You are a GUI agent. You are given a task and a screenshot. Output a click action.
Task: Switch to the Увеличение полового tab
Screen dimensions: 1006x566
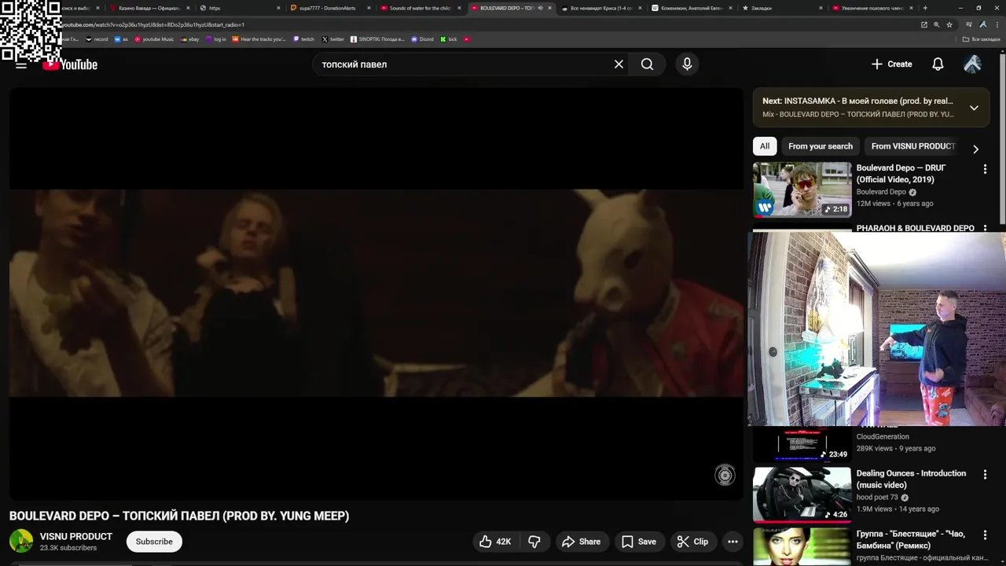point(872,8)
